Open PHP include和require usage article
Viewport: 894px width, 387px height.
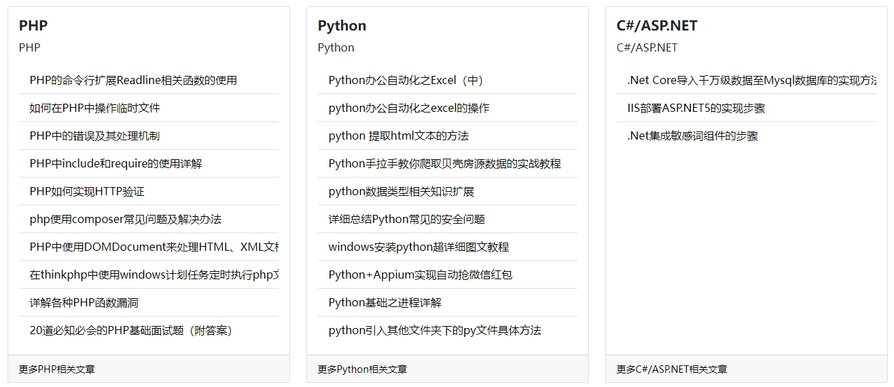(115, 163)
